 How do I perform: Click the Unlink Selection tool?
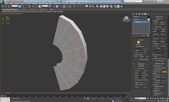pyautogui.click(x=5, y=6)
